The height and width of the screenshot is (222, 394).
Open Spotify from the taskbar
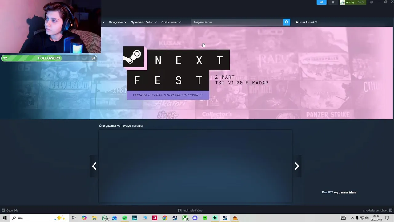tap(124, 218)
